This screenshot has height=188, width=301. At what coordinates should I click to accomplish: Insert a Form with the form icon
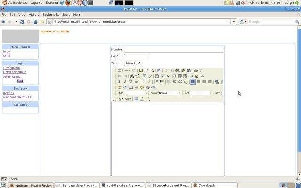(157, 76)
